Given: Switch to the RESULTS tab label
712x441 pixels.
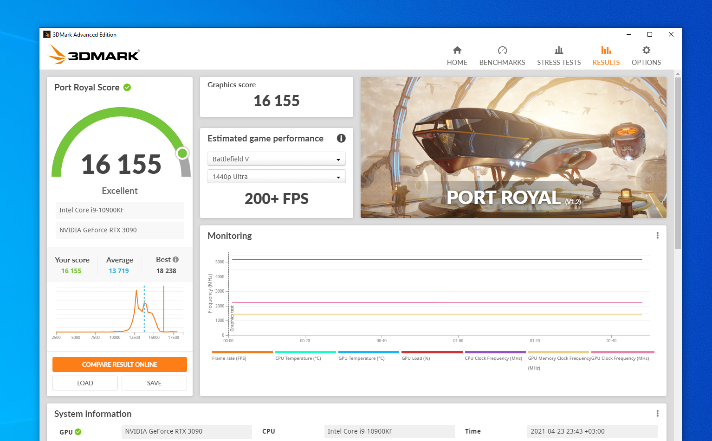Looking at the screenshot, I should click(606, 63).
